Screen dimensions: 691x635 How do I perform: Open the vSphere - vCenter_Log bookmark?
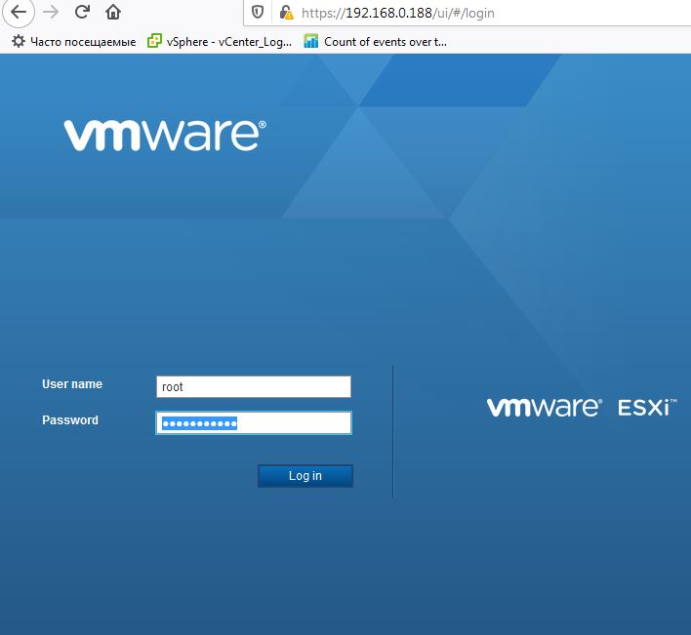click(x=228, y=41)
